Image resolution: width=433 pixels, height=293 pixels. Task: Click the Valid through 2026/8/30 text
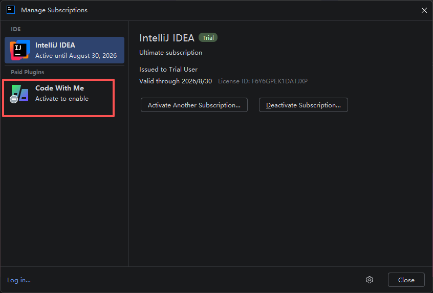176,81
